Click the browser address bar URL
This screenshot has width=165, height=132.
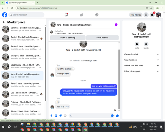pyautogui.click(x=39, y=8)
